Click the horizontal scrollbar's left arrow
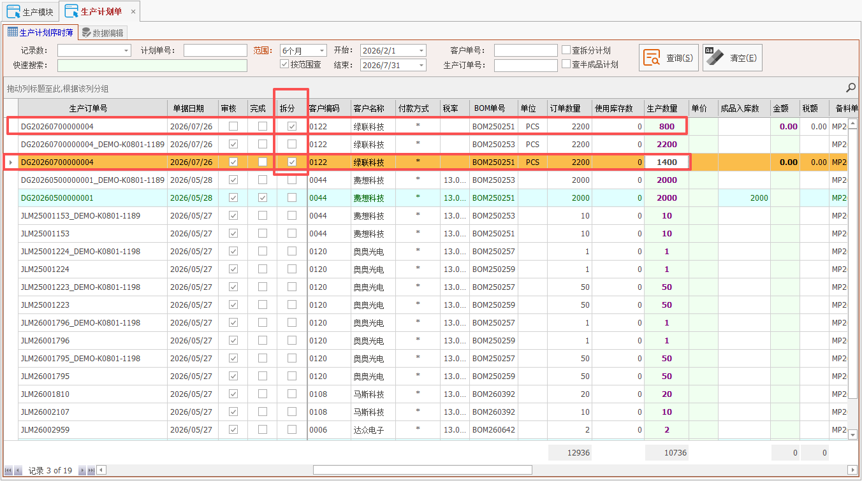 tap(101, 470)
